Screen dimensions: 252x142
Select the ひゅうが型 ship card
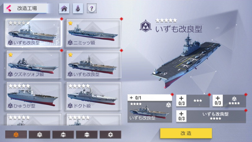tap(34, 96)
